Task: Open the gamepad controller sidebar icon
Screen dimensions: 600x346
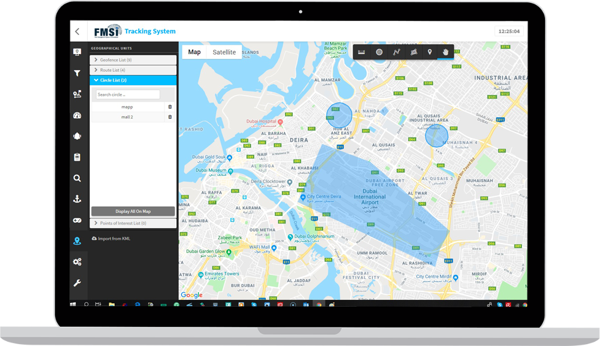Action: coord(77,220)
